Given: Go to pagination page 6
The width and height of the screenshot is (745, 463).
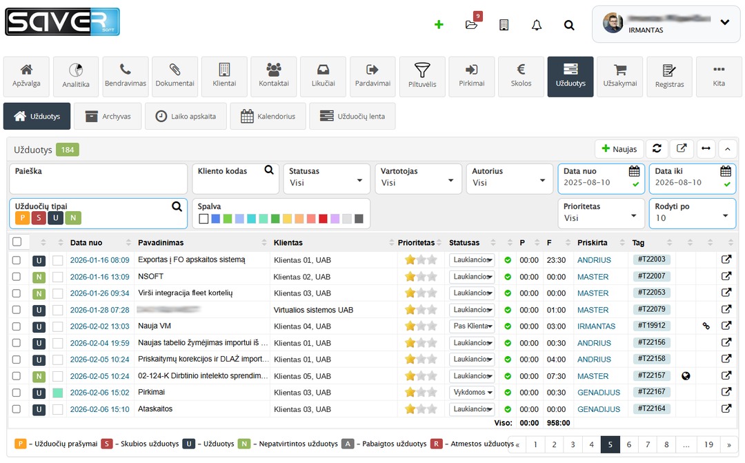Looking at the screenshot, I should [x=628, y=444].
